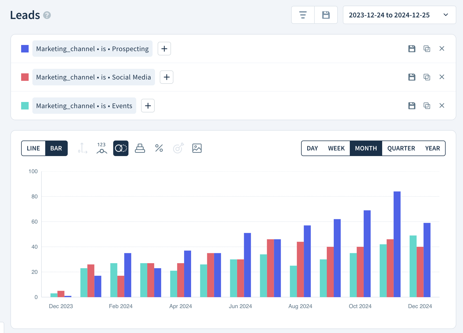Save the Leads report via top-right save icon

click(x=326, y=15)
